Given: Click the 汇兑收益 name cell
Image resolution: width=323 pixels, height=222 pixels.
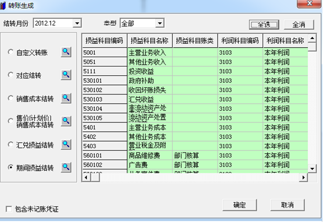Looking at the screenshot, I should [x=150, y=99].
